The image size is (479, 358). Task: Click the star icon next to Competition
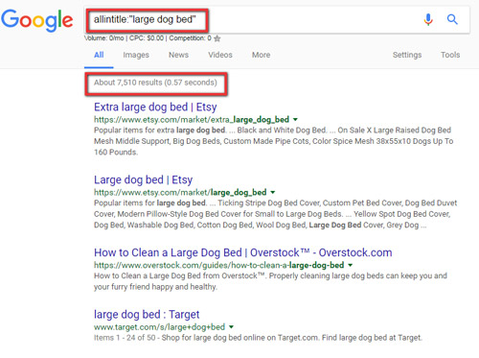217,38
